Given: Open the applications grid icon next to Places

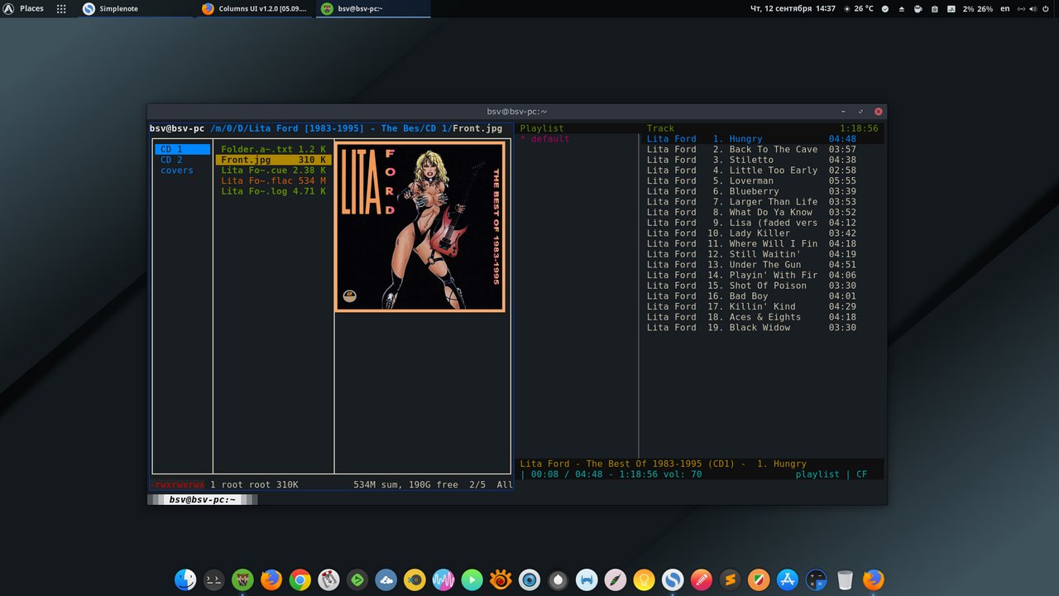Looking at the screenshot, I should click(x=61, y=8).
